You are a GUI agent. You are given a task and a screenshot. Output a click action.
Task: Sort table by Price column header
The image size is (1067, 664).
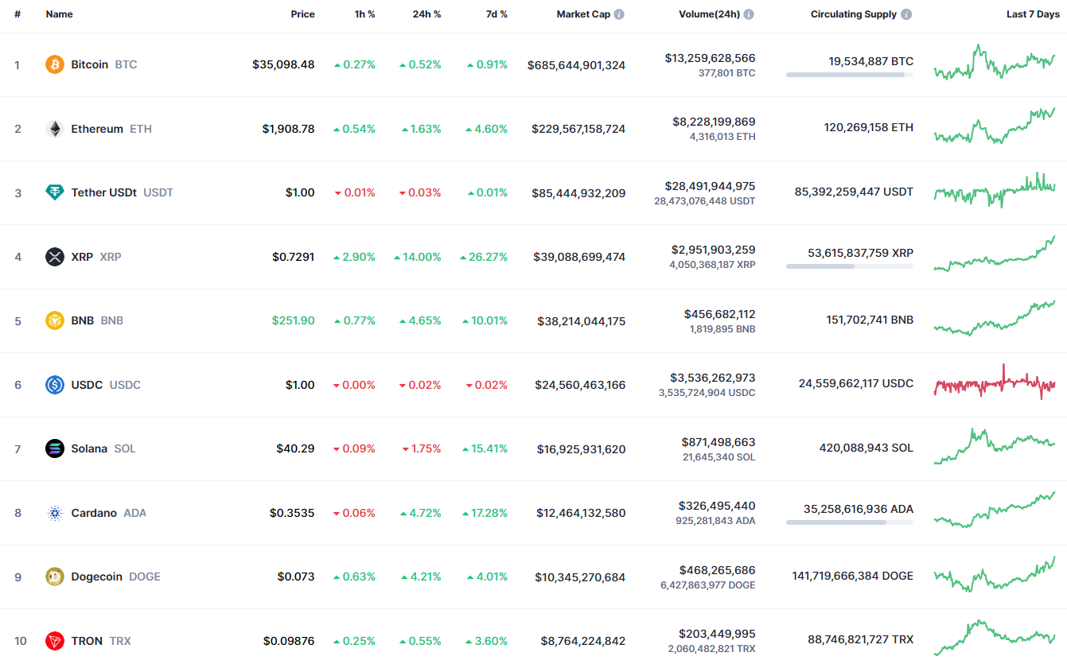tap(302, 14)
